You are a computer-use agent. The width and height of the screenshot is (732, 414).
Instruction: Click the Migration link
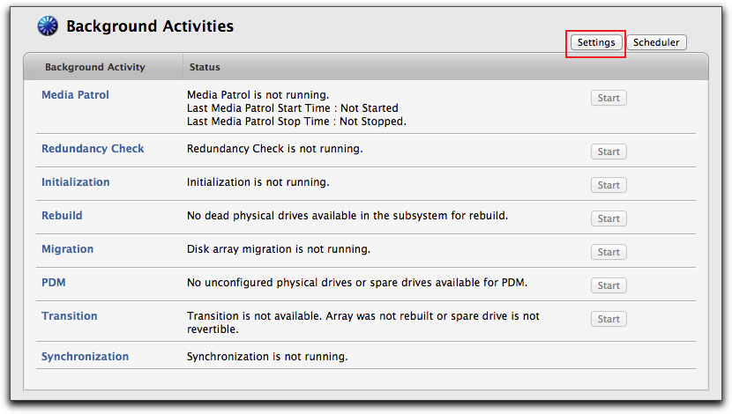coord(67,249)
